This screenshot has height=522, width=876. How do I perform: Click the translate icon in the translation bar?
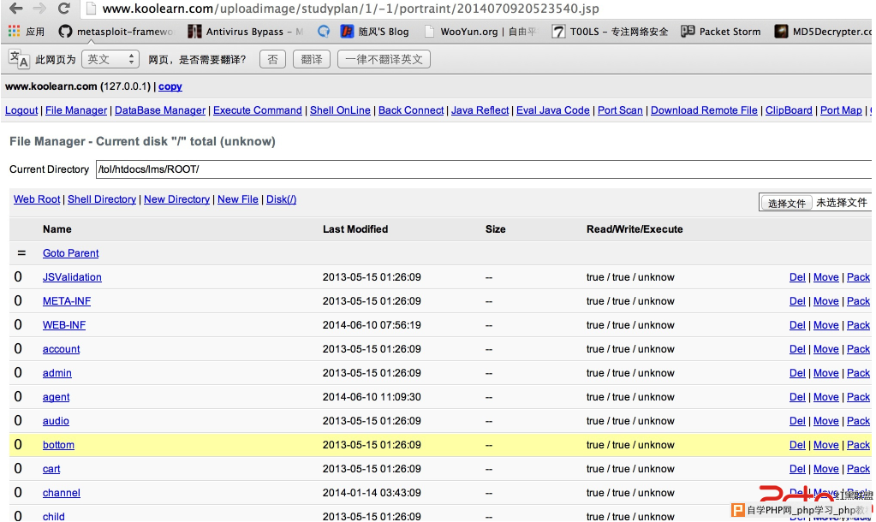19,59
